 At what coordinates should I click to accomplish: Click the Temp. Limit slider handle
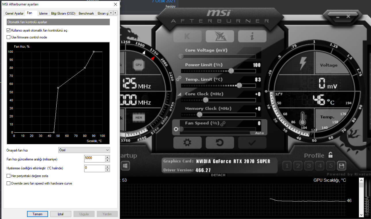coord(239,85)
